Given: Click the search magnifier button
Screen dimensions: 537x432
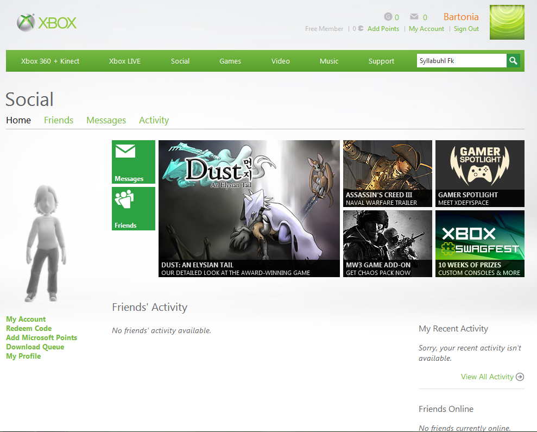Looking at the screenshot, I should point(513,61).
